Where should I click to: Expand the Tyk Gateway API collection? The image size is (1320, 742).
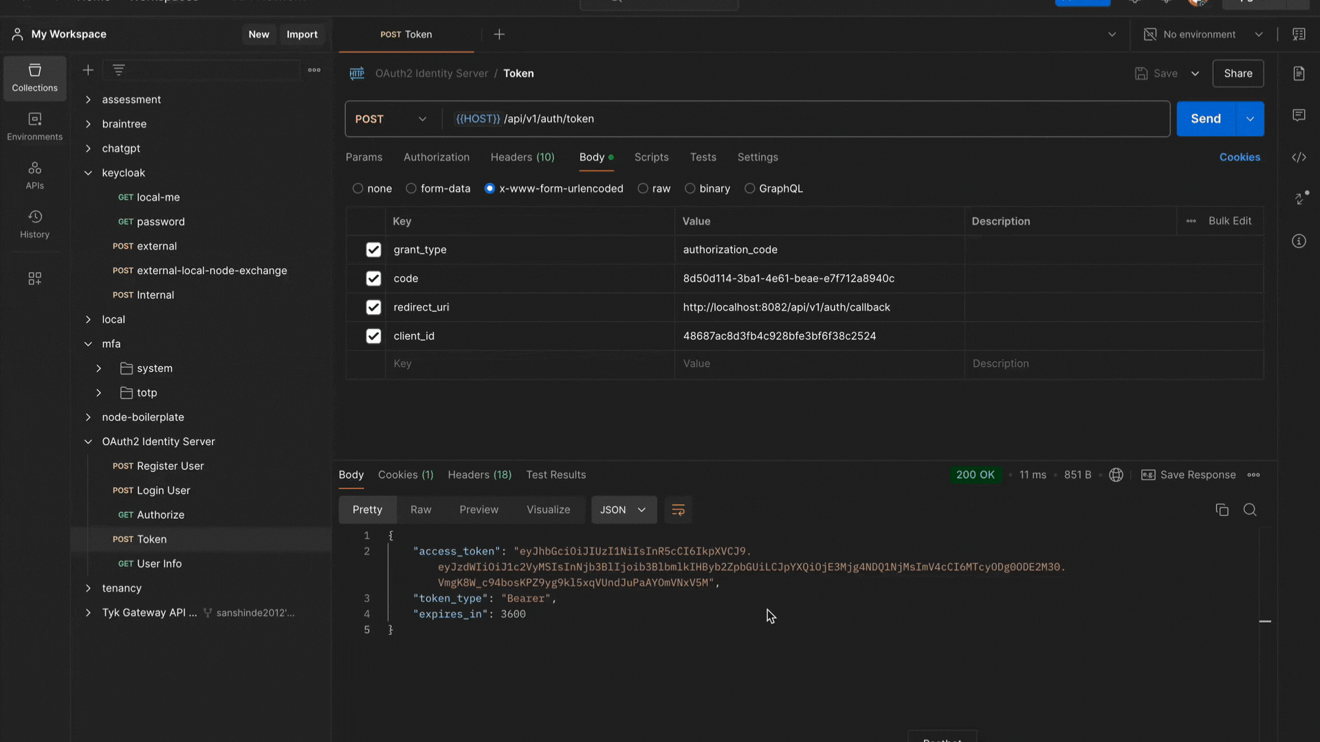[x=88, y=613]
